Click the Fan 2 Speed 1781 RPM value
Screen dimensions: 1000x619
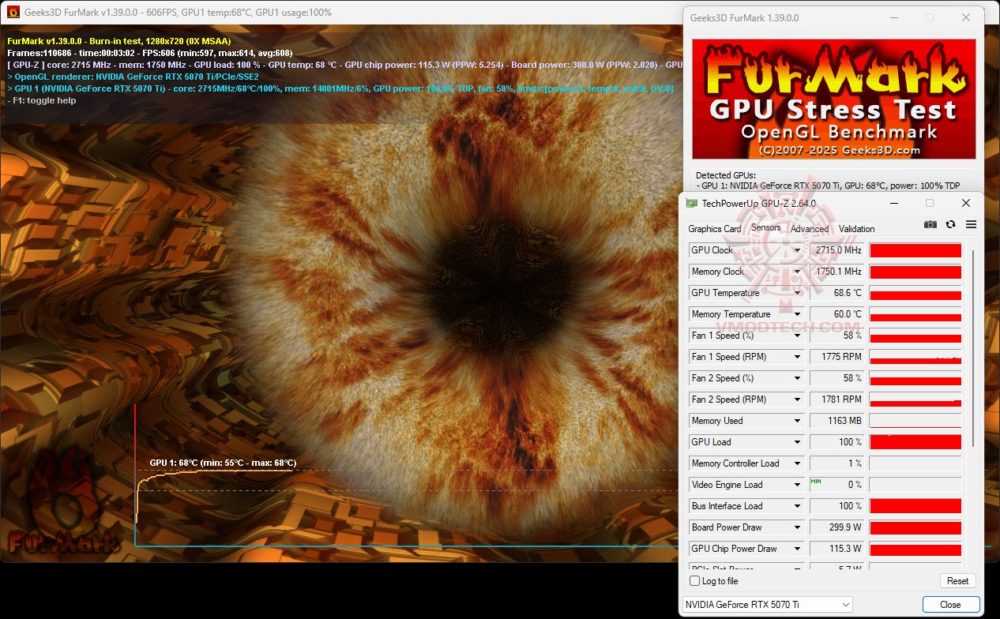point(837,400)
